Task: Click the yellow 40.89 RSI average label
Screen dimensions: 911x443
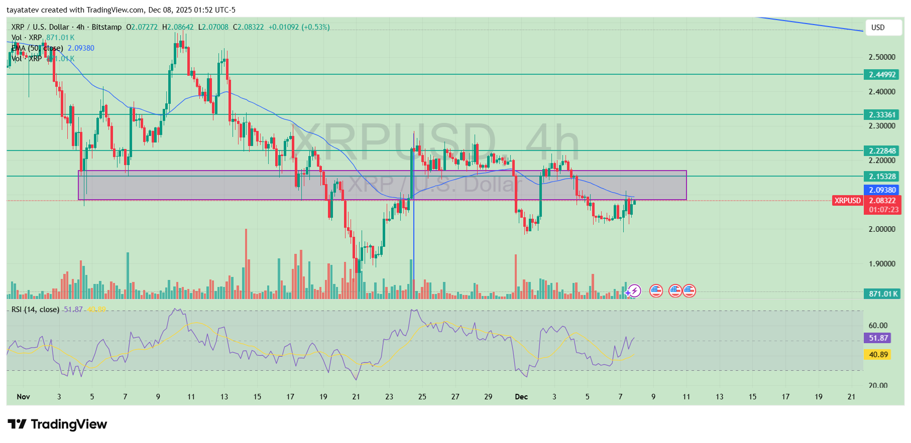Action: 877,355
